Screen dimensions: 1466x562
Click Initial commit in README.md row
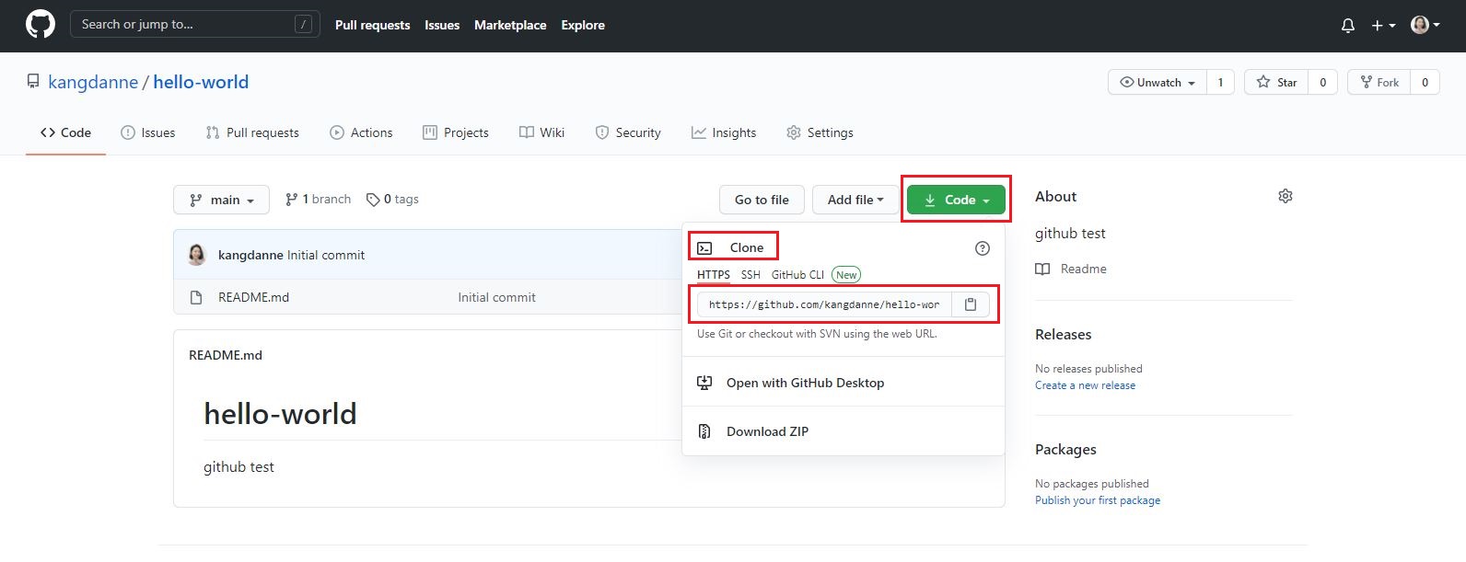(x=496, y=297)
